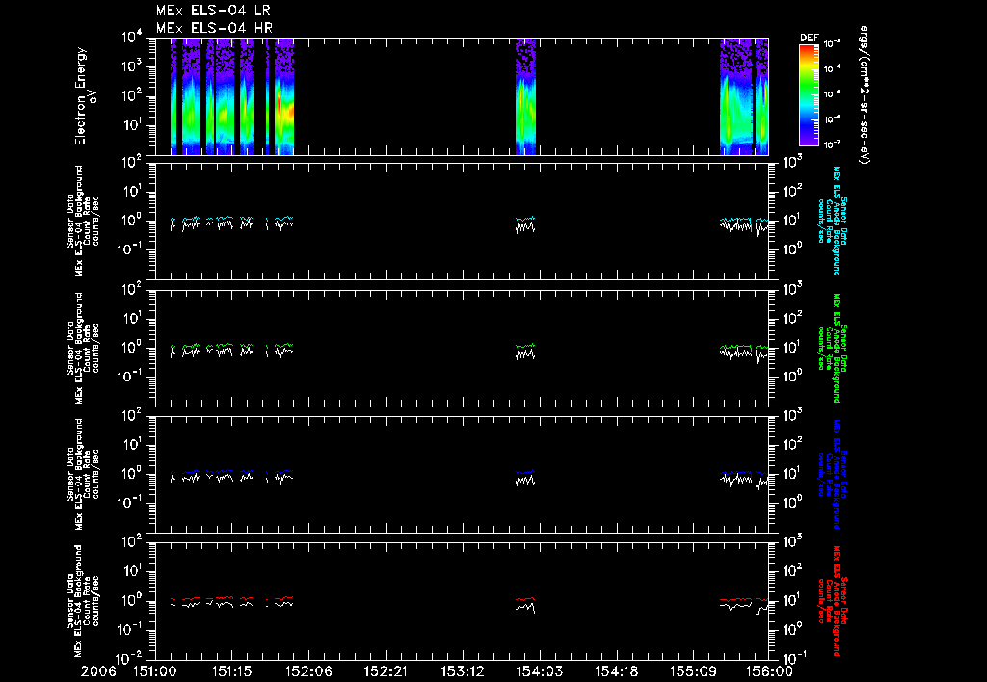Click the '154:18' time axis label

616,671
